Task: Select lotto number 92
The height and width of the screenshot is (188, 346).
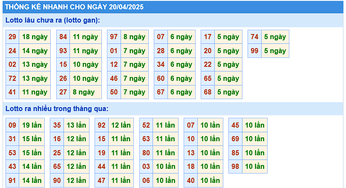Action: tap(101, 125)
